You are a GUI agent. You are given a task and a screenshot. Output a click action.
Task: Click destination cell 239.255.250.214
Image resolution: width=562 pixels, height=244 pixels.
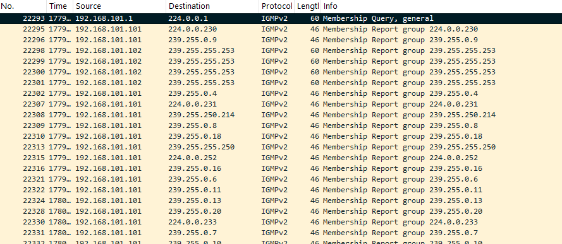202,115
